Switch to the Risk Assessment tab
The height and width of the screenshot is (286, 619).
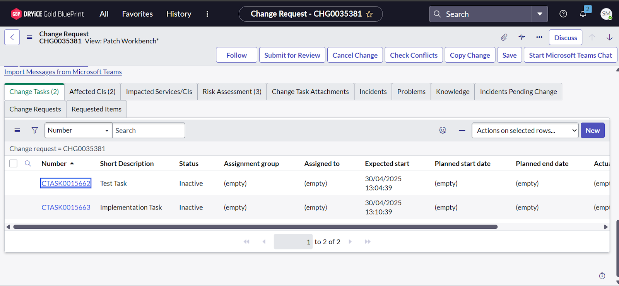tap(232, 92)
